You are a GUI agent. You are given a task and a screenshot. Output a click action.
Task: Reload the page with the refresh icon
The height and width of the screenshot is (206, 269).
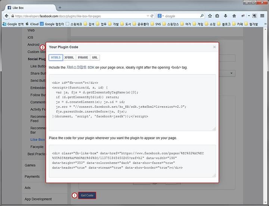pos(152,16)
